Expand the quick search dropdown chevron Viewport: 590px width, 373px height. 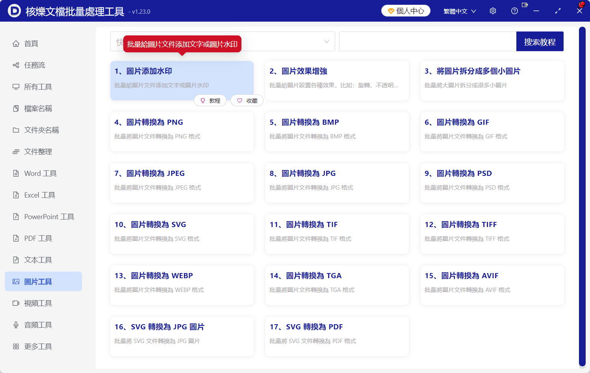tap(327, 41)
